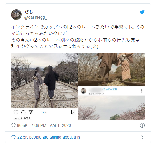The height and width of the screenshot is (147, 156).
Task: Open the top-right kimono photo
Action: pos(111,69)
